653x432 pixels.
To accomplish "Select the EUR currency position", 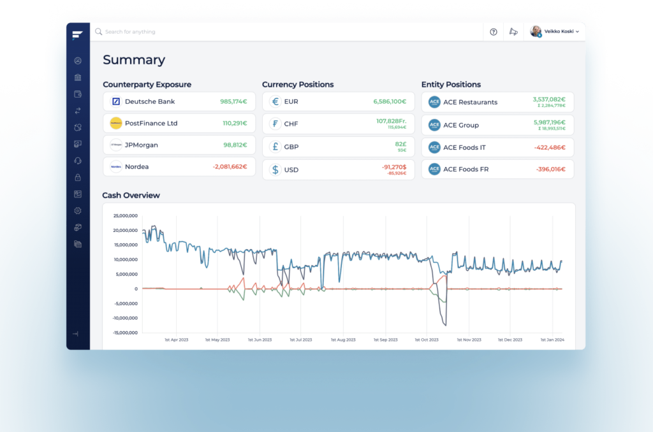I will point(339,101).
